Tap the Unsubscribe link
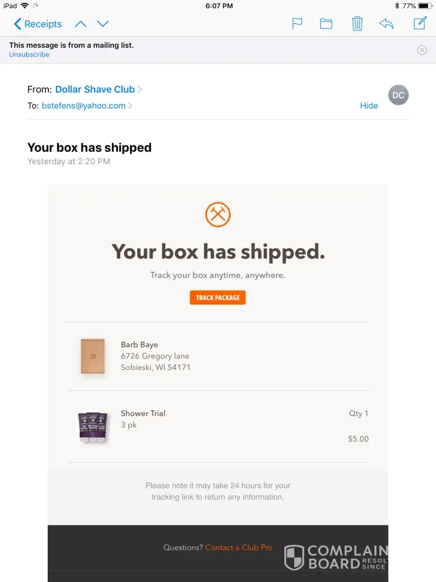 (x=29, y=55)
